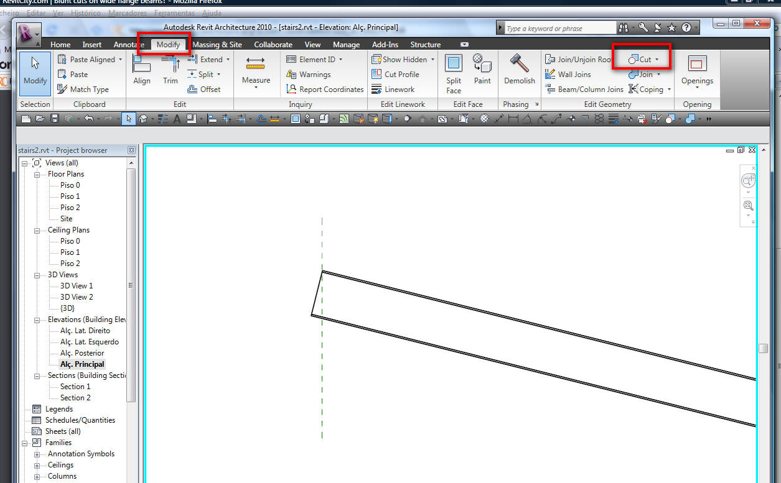Image resolution: width=781 pixels, height=483 pixels.
Task: Open the Revit application menu button
Action: coord(29,34)
